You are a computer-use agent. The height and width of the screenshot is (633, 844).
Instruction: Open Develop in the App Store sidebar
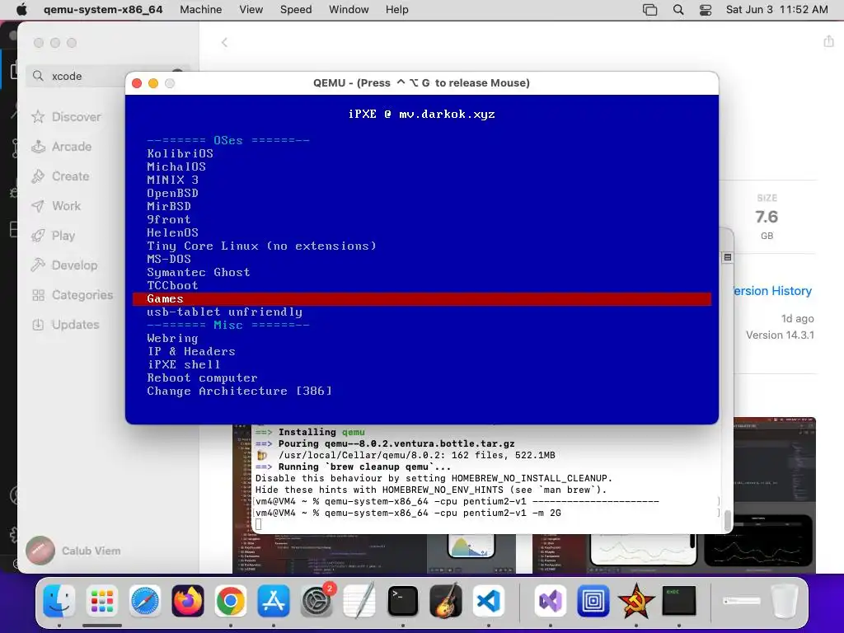click(x=64, y=265)
